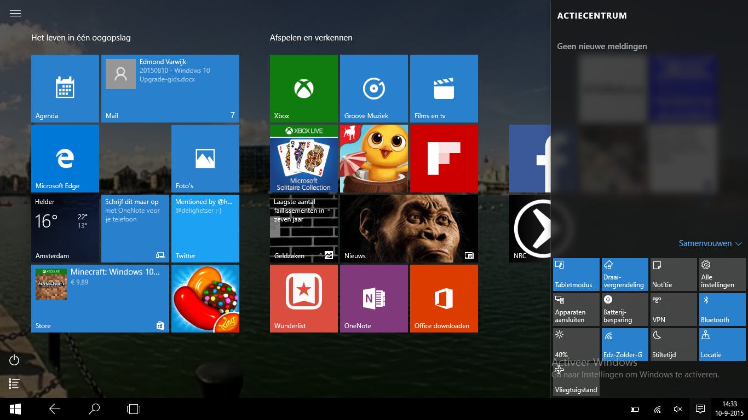Open the Facebook tile
748x420 pixels.
530,159
